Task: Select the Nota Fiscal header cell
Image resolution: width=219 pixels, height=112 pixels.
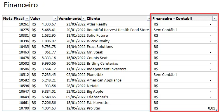Action: (16, 18)
